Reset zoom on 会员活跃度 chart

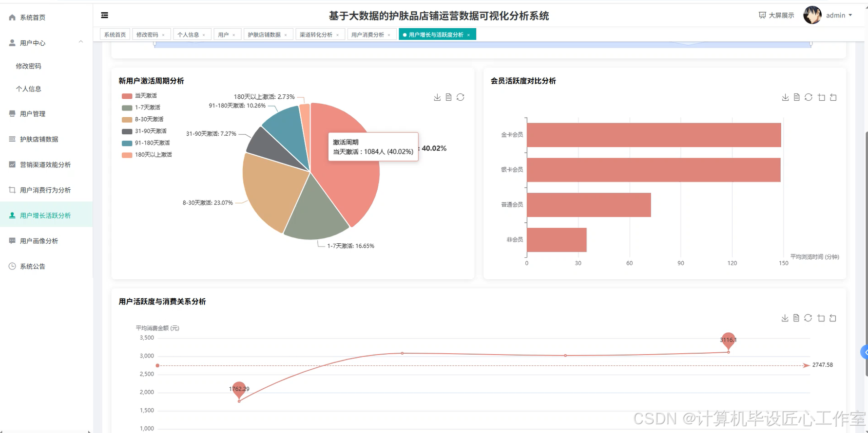click(x=833, y=97)
